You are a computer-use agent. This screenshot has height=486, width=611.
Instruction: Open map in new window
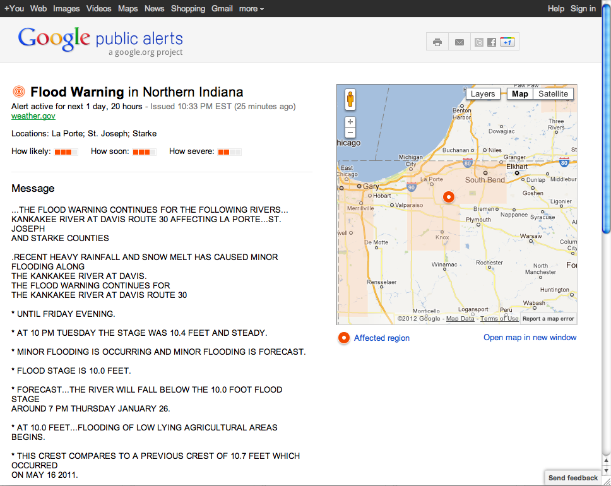[x=530, y=337]
